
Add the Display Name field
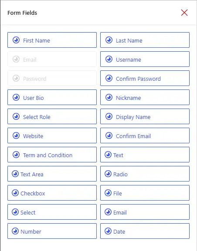click(x=145, y=116)
